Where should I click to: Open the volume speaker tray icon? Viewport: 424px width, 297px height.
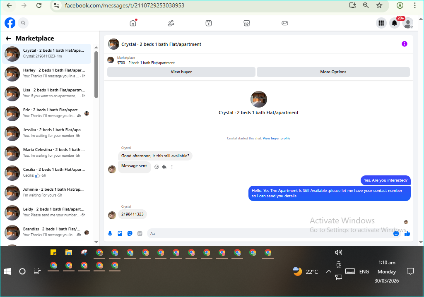(339, 252)
